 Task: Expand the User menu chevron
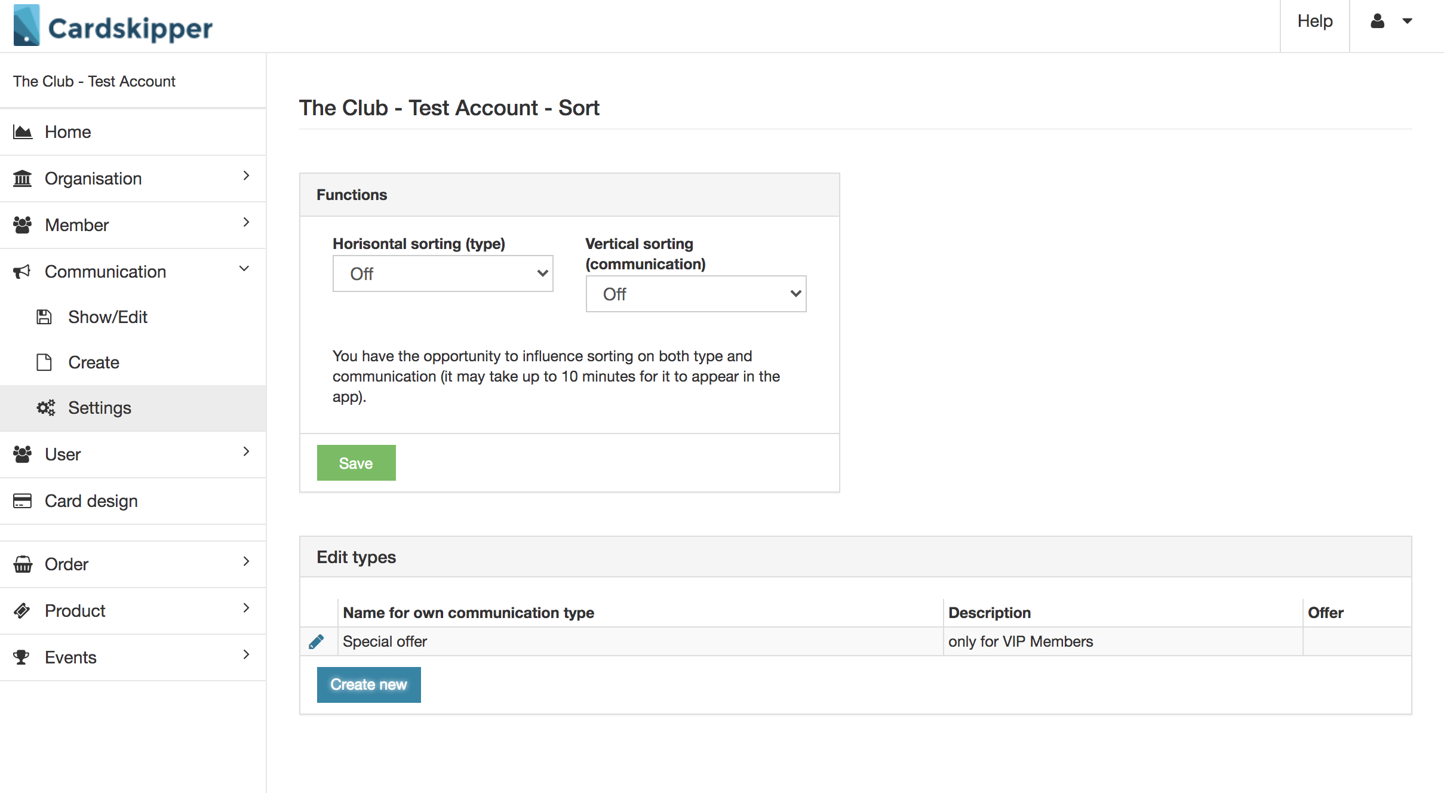click(x=246, y=452)
